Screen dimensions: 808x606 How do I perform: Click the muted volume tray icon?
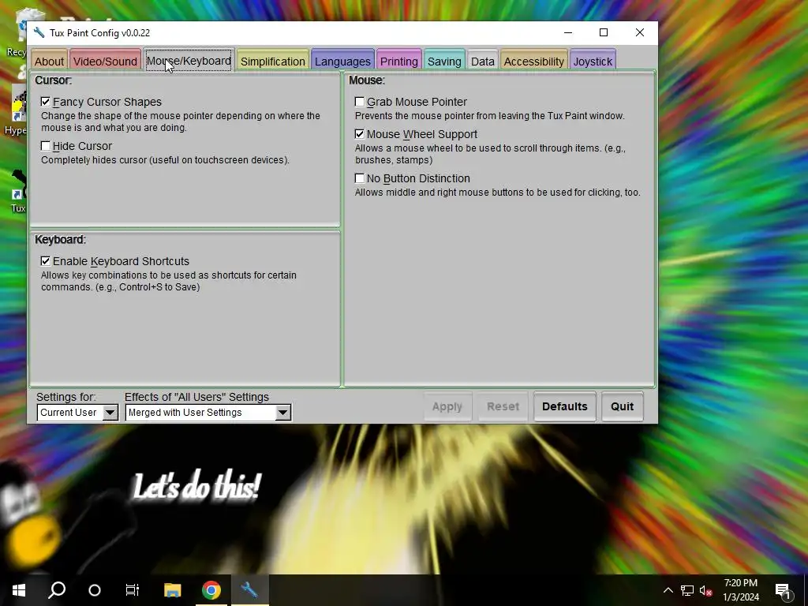(705, 590)
